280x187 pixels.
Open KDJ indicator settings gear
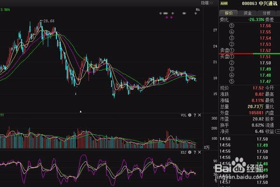(189, 152)
